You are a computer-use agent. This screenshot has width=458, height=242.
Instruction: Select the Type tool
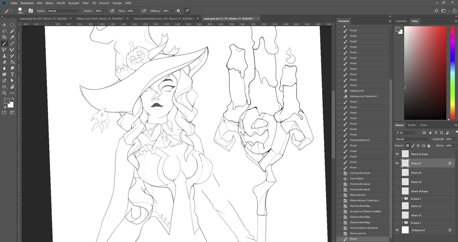(x=12, y=74)
